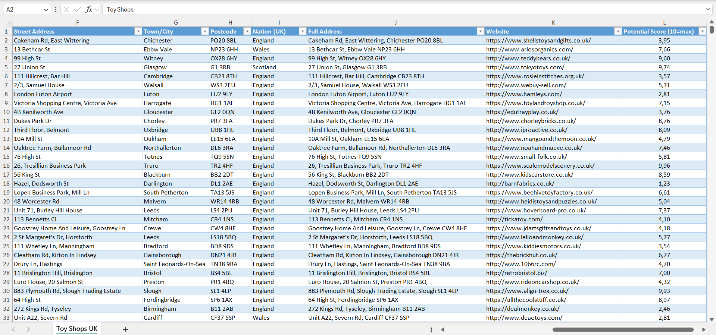This screenshot has height=335, width=716.
Task: Click the Postcode cell 'CF37 5SP'
Action: [x=230, y=317]
